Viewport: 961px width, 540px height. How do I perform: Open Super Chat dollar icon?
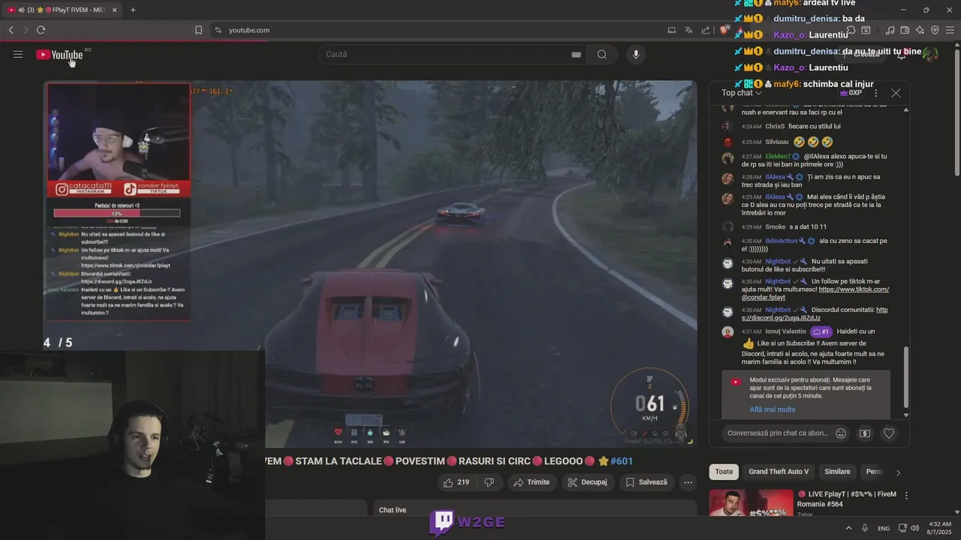coord(865,433)
